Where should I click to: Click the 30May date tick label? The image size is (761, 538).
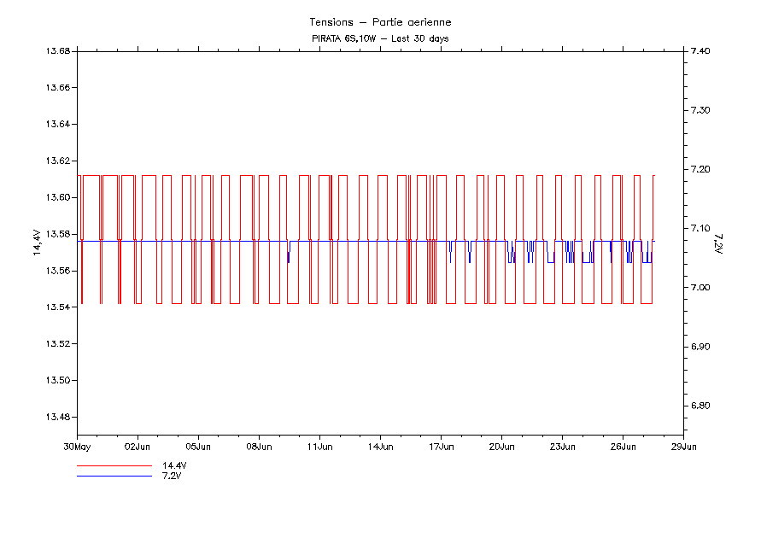(77, 446)
